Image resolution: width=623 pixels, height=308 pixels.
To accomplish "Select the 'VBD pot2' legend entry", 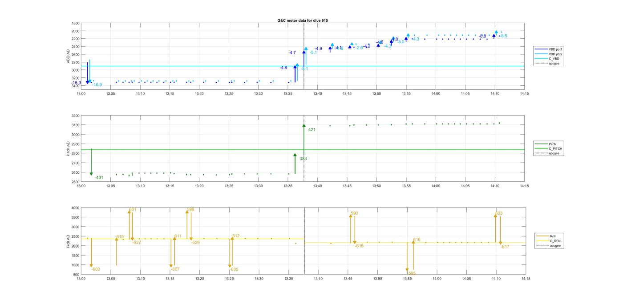I will point(550,54).
